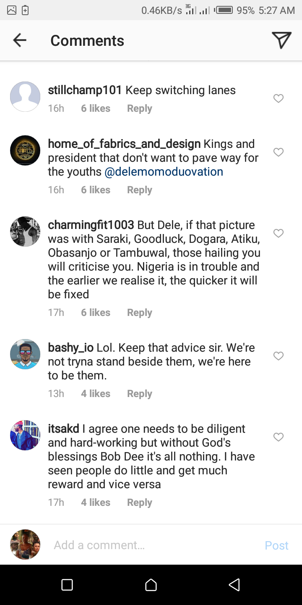This screenshot has width=302, height=605.
Task: Tap Android home navigation button
Action: 151,585
